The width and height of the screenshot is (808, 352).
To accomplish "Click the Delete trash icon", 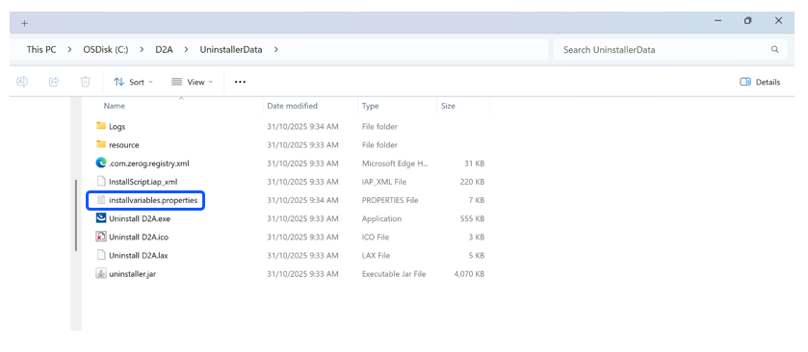I will tap(86, 82).
